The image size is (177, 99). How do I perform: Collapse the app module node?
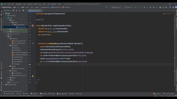[x=4, y=13]
